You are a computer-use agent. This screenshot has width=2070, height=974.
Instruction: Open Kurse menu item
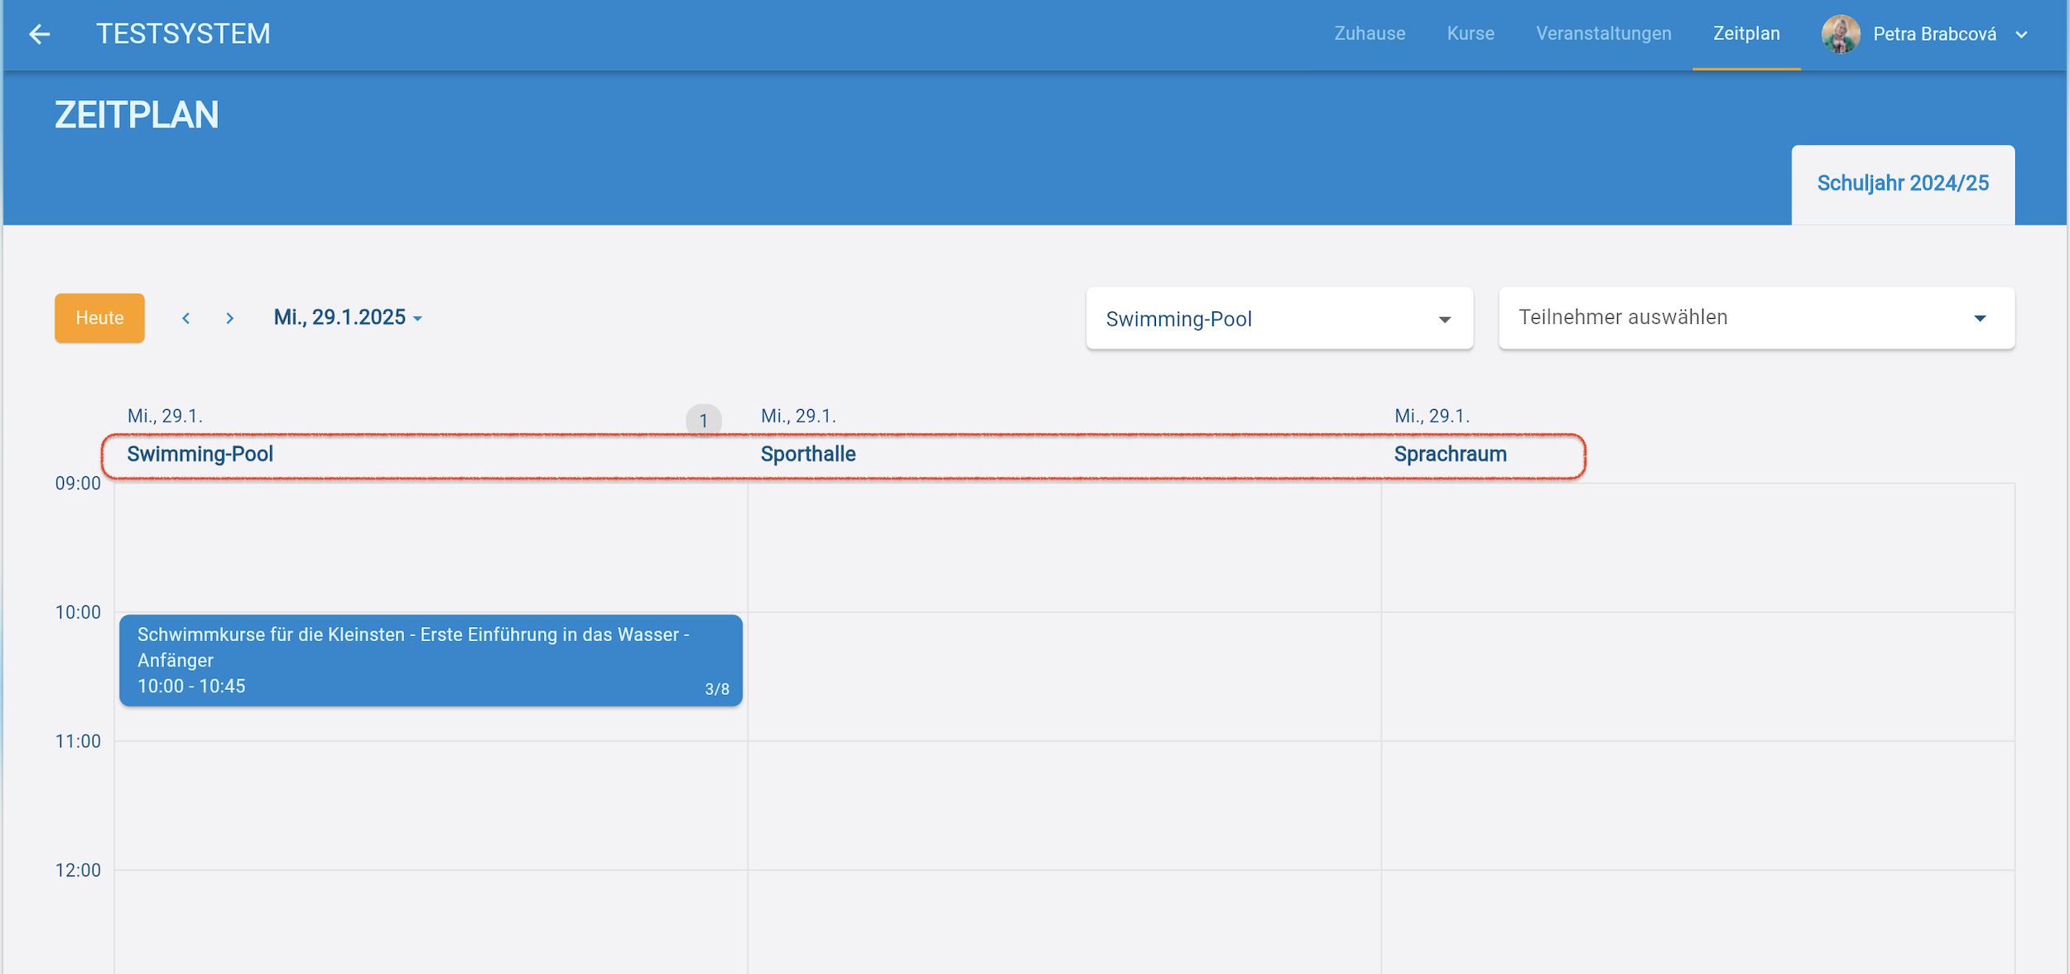pos(1471,34)
